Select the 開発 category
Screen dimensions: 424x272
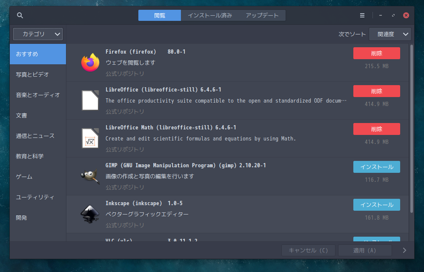[38, 218]
